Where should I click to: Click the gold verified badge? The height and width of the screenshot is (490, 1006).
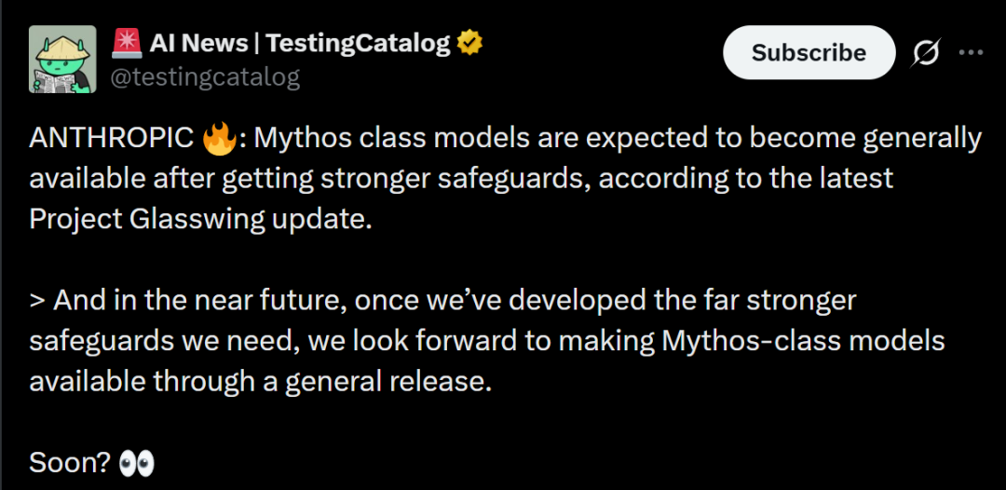tap(469, 44)
